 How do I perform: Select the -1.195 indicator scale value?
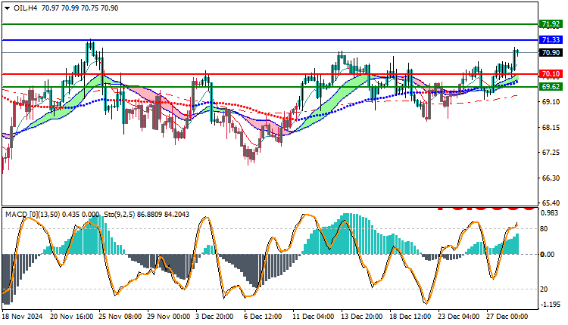click(x=551, y=305)
